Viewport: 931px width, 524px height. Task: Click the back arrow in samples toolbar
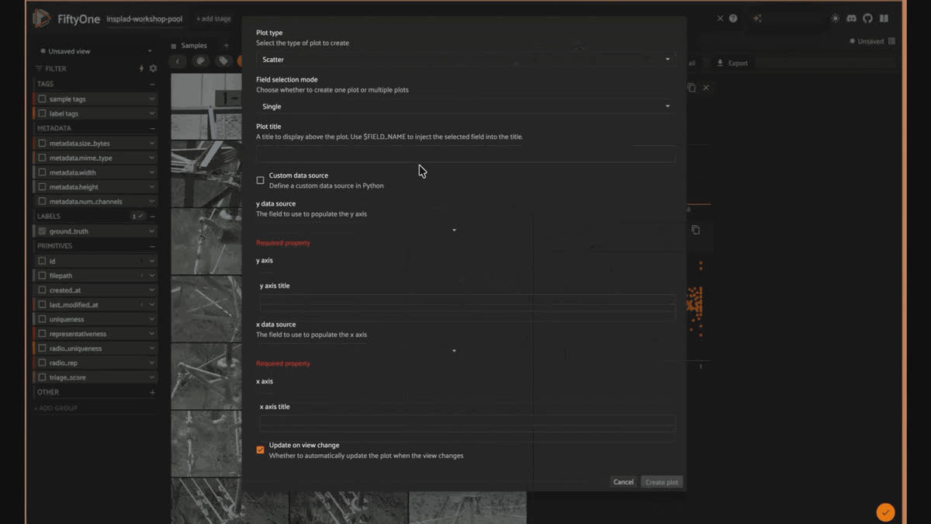[178, 61]
